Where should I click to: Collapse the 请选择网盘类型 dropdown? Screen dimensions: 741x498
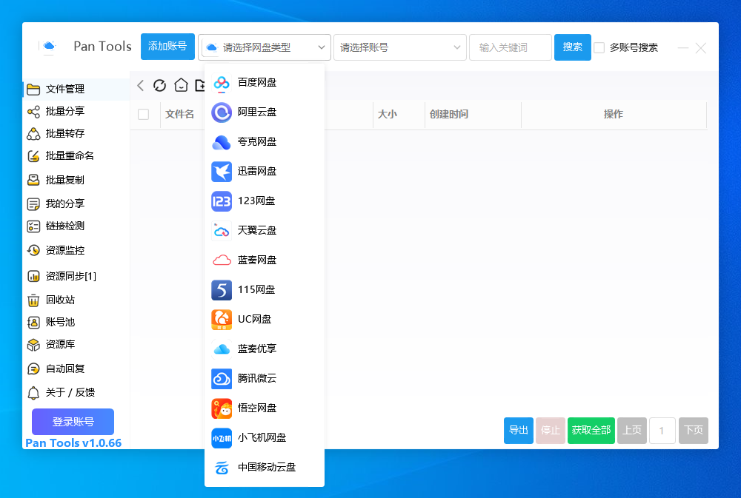(x=265, y=47)
